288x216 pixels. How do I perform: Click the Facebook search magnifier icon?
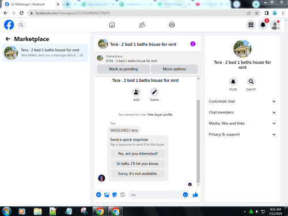point(21,25)
